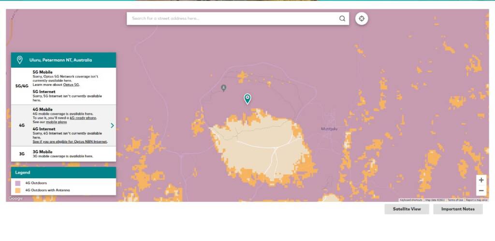The height and width of the screenshot is (241, 495).
Task: Click the 4G Outdoors with Antenna orange swatch
Action: 18,190
